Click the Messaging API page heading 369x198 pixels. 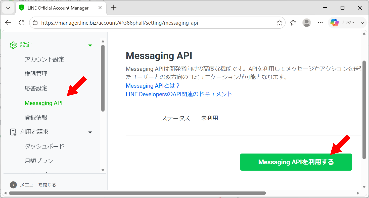159,56
